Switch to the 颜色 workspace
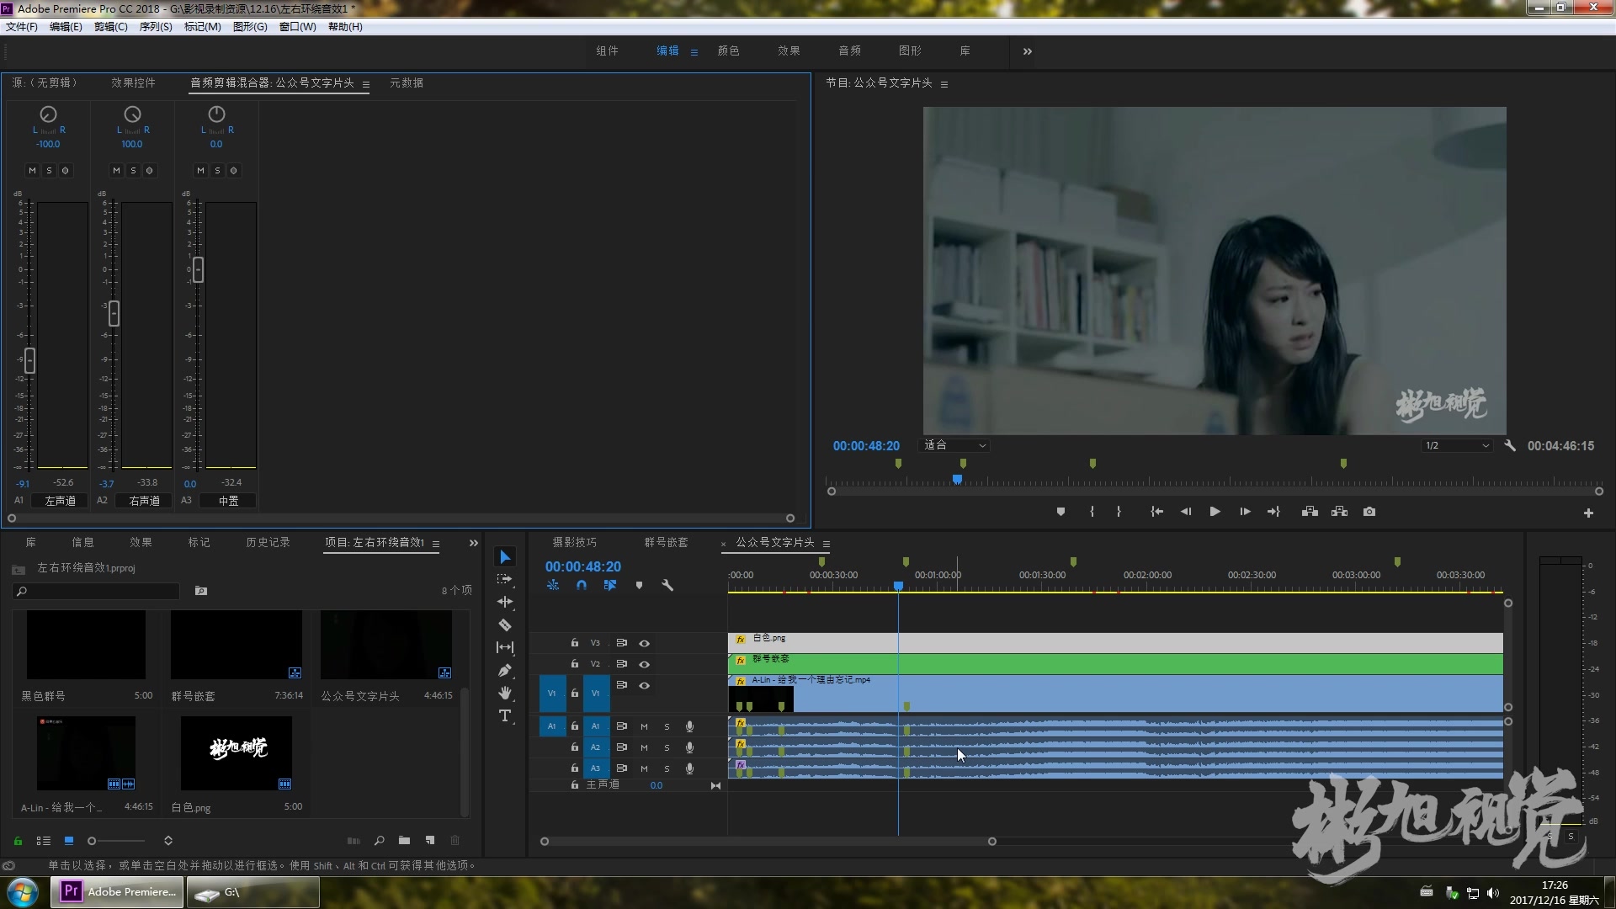1616x909 pixels. 728,51
